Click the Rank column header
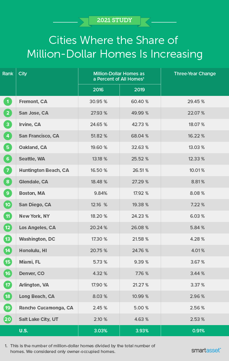This screenshot has width=229, height=361. [x=8, y=73]
